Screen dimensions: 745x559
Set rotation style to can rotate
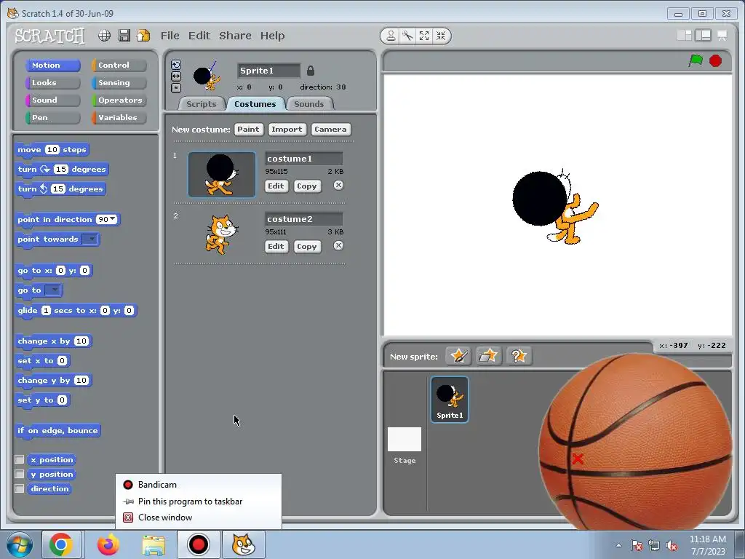(176, 65)
